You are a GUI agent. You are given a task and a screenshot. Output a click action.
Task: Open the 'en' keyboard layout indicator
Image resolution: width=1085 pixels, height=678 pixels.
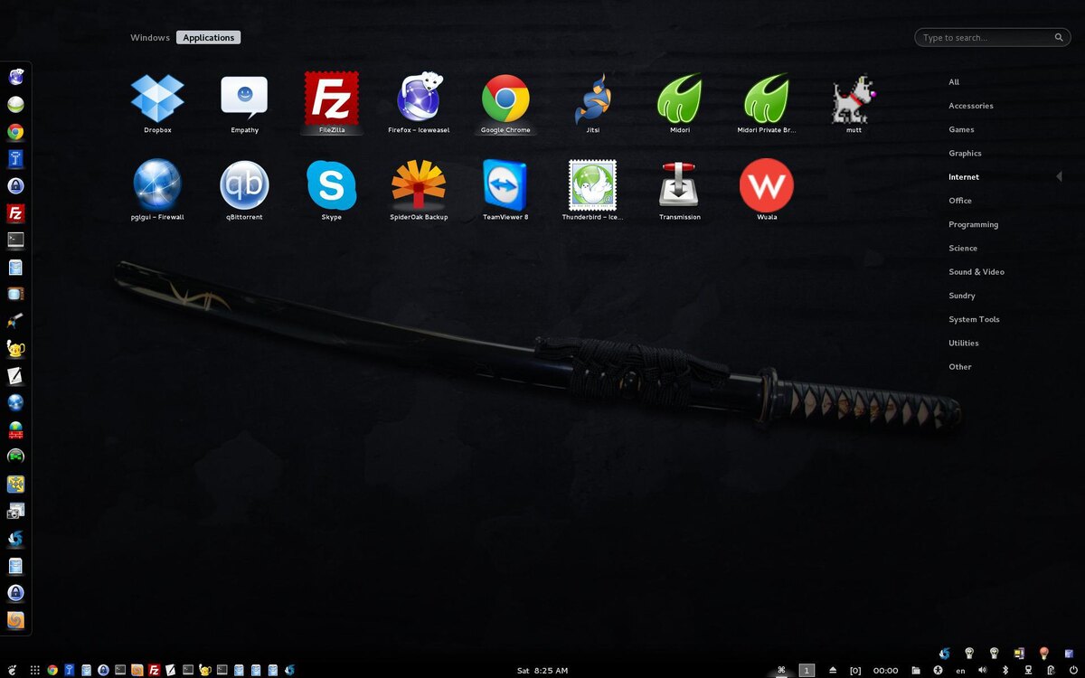tap(960, 671)
